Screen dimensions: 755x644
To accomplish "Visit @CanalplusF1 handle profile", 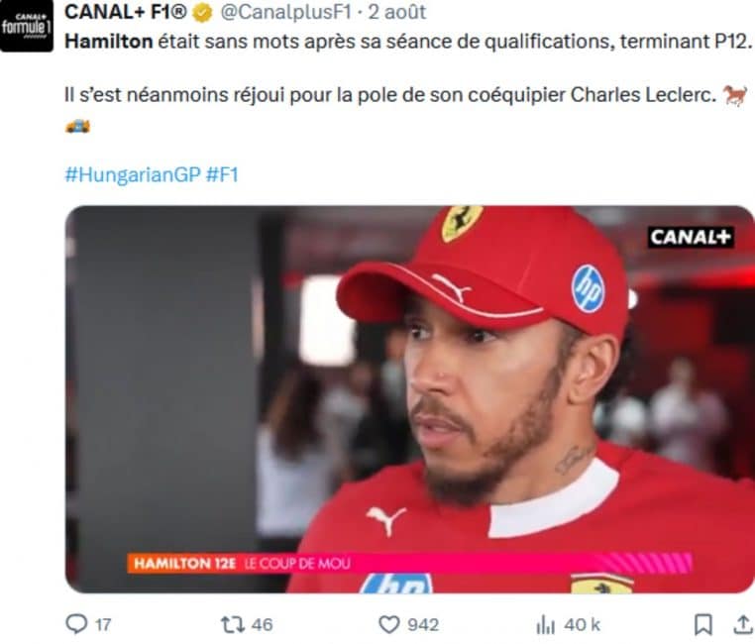I will [286, 13].
